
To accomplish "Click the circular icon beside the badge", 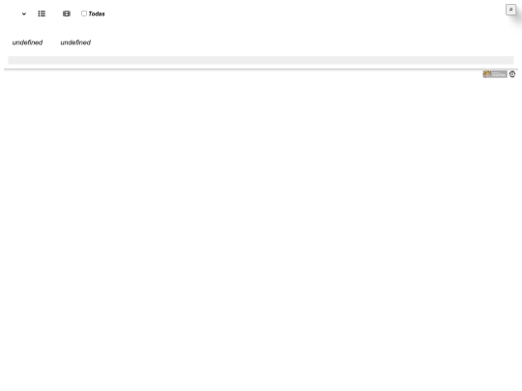I will tap(512, 74).
